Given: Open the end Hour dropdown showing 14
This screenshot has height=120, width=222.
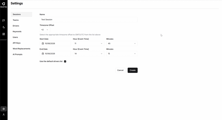Looking at the screenshot, I should (89, 54).
